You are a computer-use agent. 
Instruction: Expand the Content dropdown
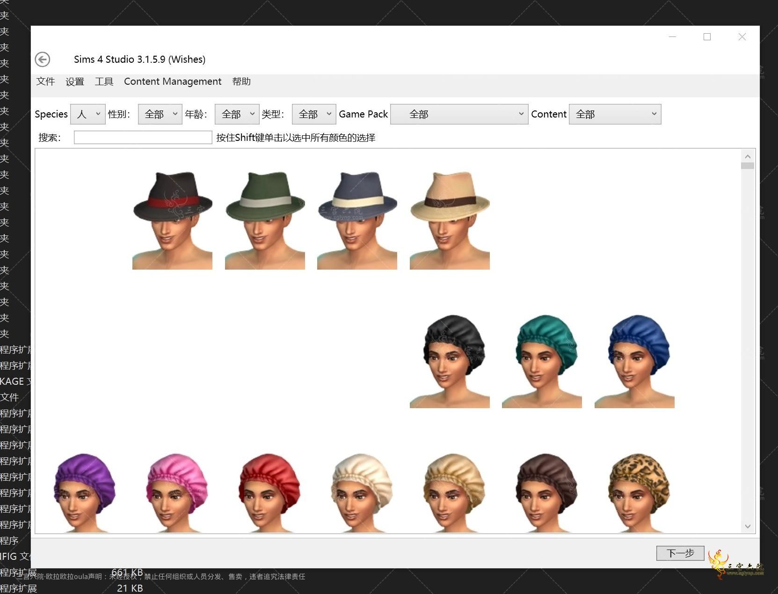pos(615,114)
